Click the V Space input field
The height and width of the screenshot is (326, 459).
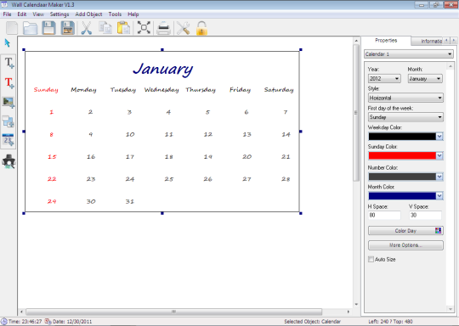425,215
